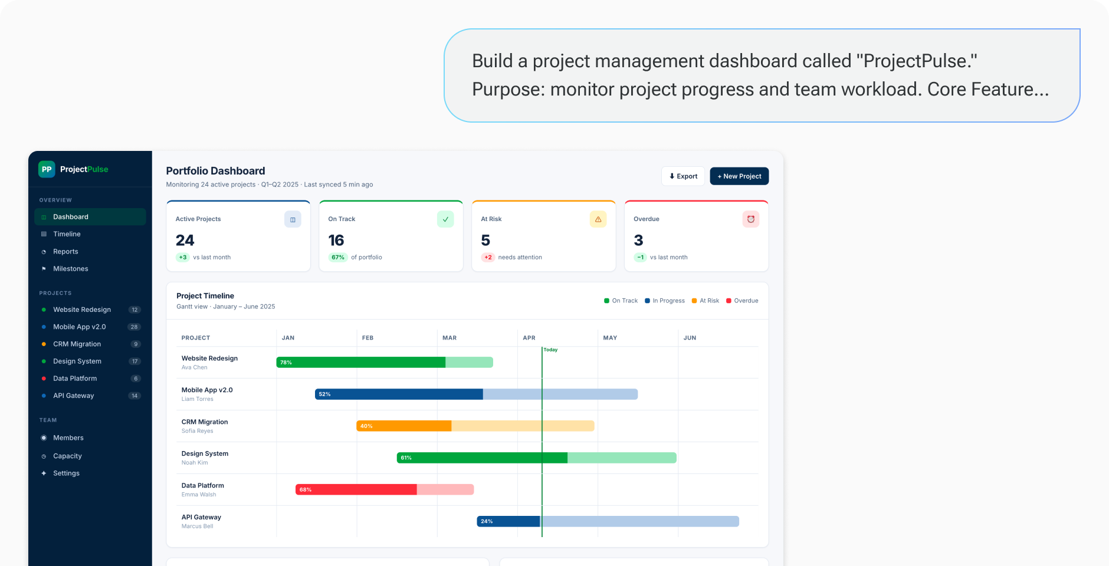
Task: Click the Overdue legend swatch
Action: coord(729,301)
